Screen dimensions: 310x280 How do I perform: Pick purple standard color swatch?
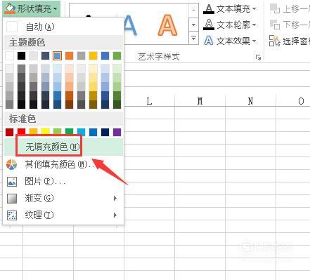[x=117, y=132]
